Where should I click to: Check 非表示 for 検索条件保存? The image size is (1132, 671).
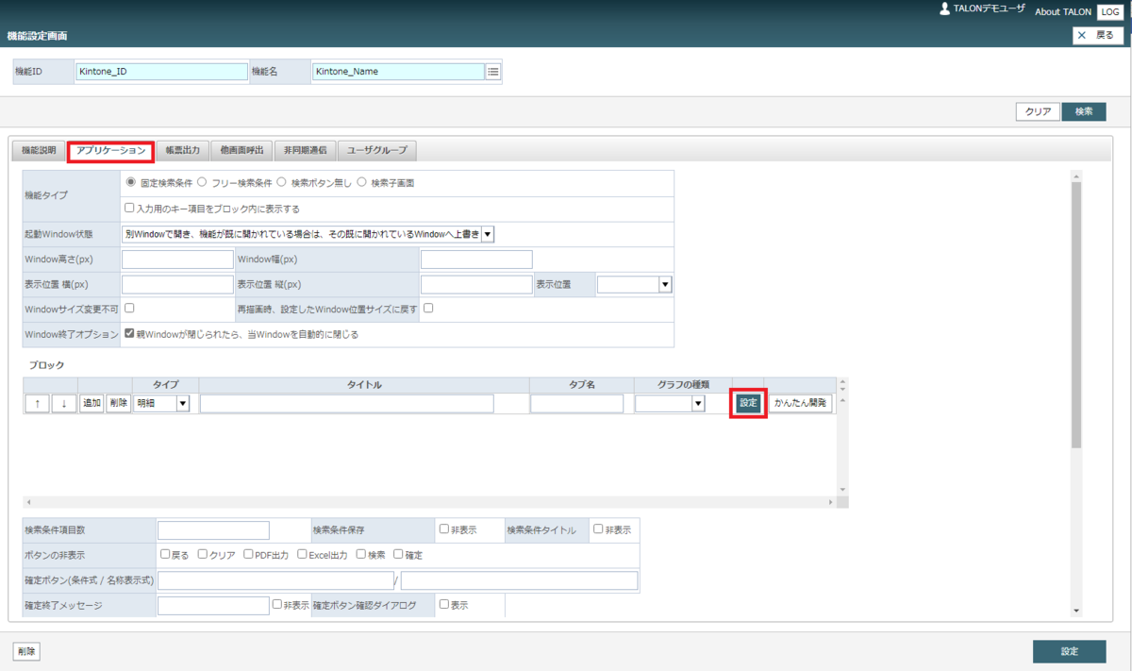(x=444, y=529)
